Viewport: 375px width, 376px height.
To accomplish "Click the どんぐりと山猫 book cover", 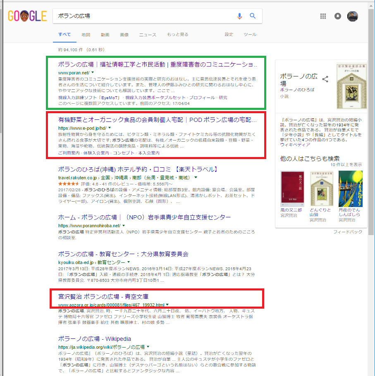I will (x=321, y=189).
